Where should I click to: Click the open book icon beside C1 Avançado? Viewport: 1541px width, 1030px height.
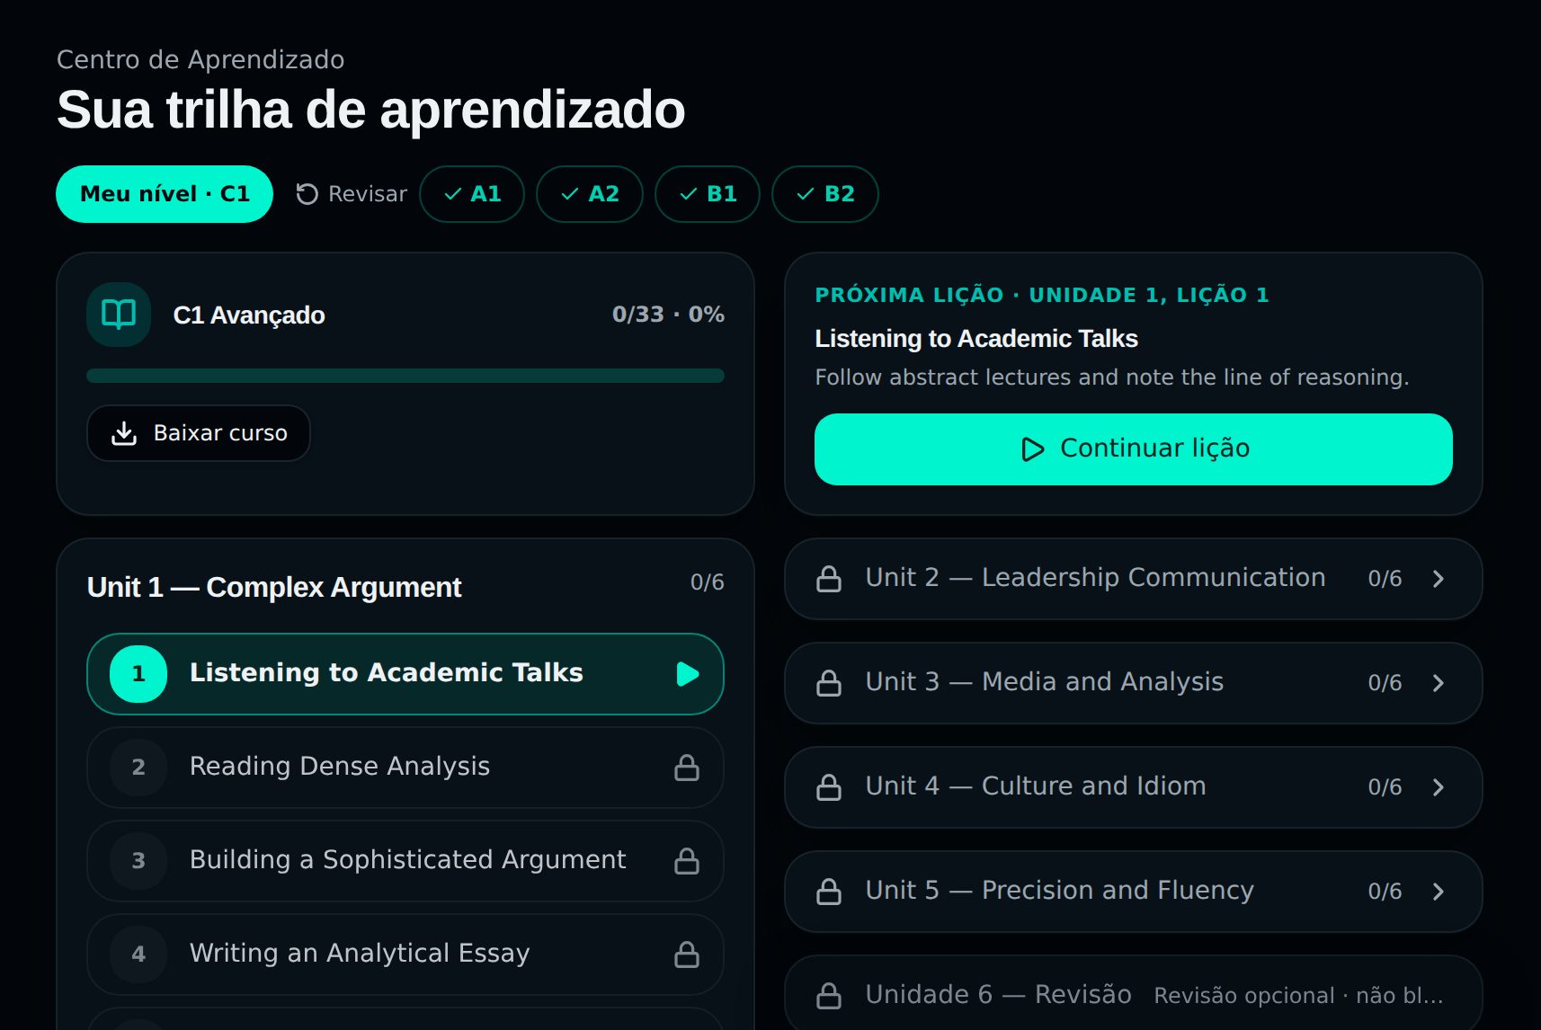119,315
